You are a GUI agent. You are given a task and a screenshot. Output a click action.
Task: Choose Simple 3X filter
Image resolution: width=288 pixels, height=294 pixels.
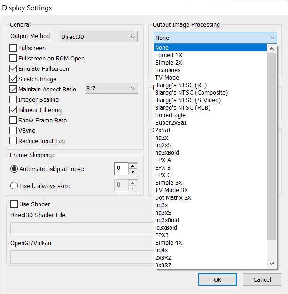210,182
